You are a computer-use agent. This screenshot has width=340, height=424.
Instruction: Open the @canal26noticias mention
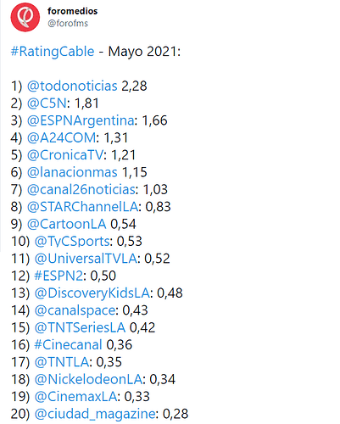tap(81, 189)
